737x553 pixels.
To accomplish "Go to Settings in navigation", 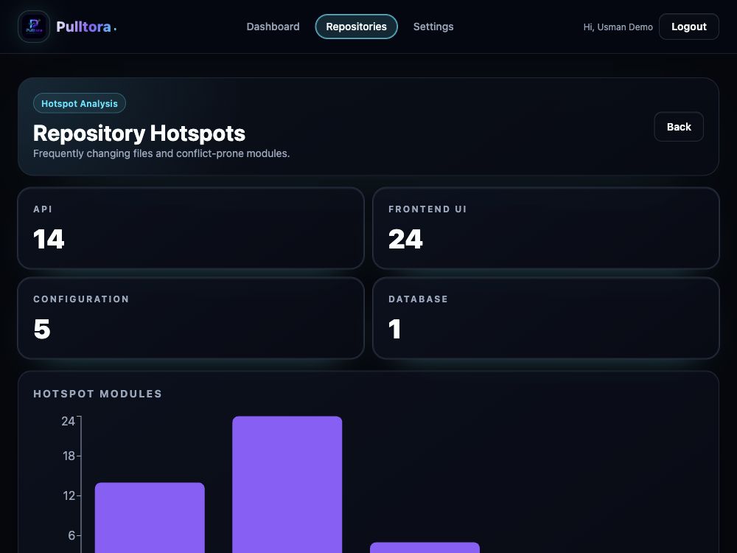I will (x=433, y=27).
